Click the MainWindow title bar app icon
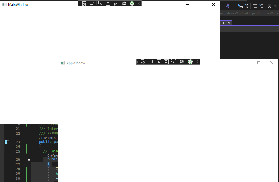The width and height of the screenshot is (279, 182). [x=4, y=5]
